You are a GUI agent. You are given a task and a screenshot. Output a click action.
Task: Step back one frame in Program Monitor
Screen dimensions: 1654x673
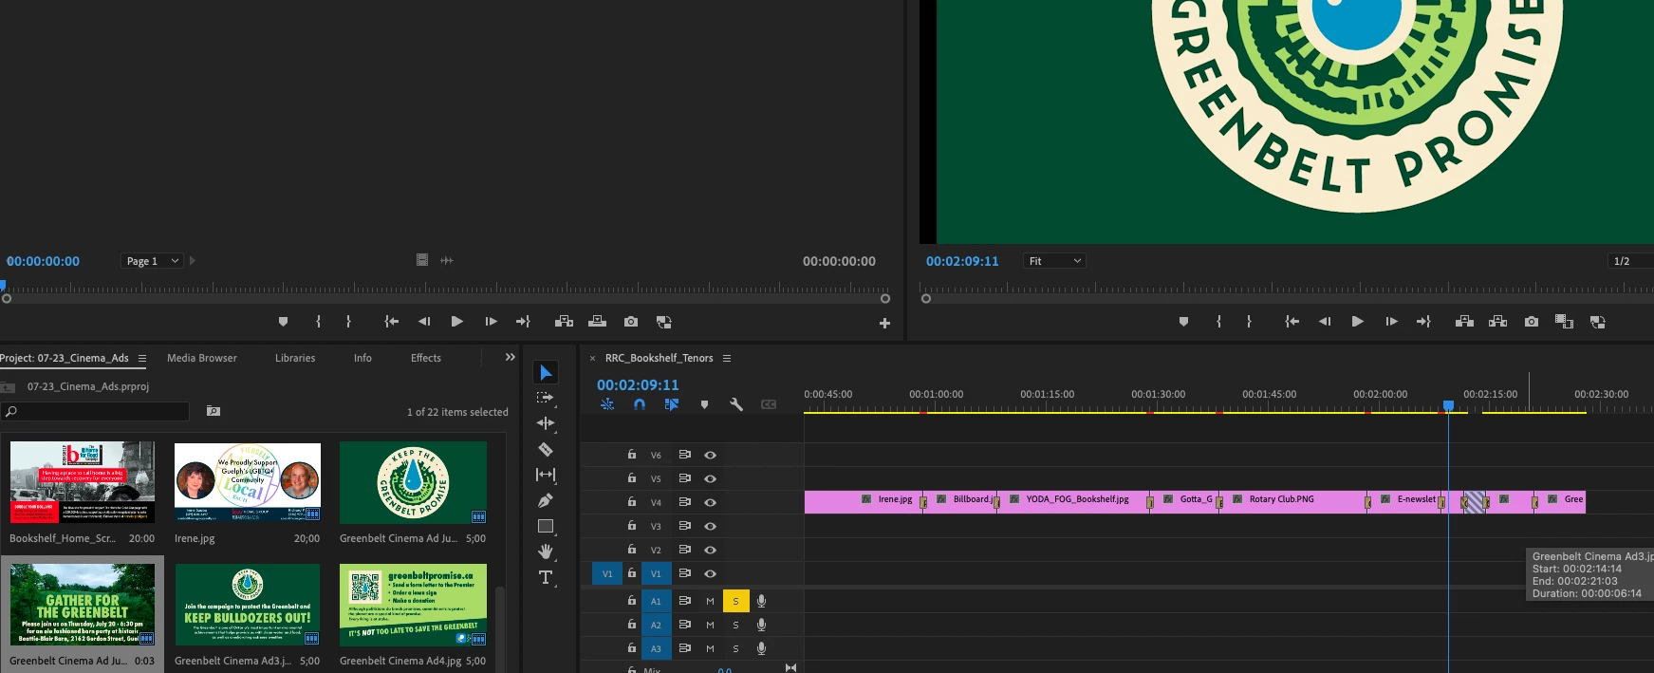pos(1325,322)
